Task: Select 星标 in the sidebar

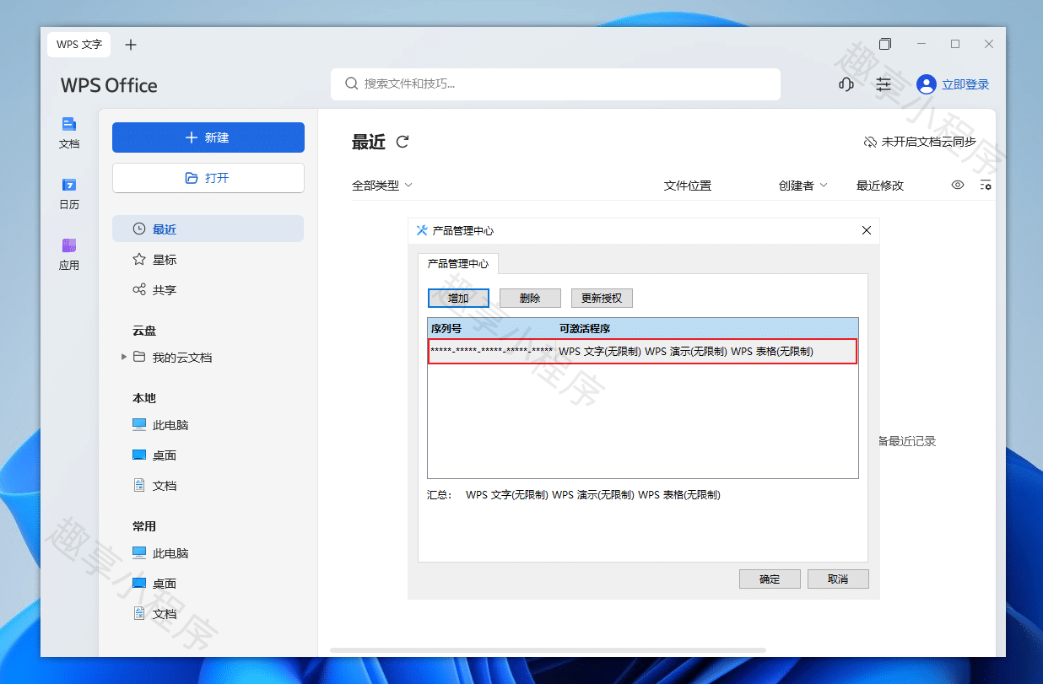Action: (165, 260)
